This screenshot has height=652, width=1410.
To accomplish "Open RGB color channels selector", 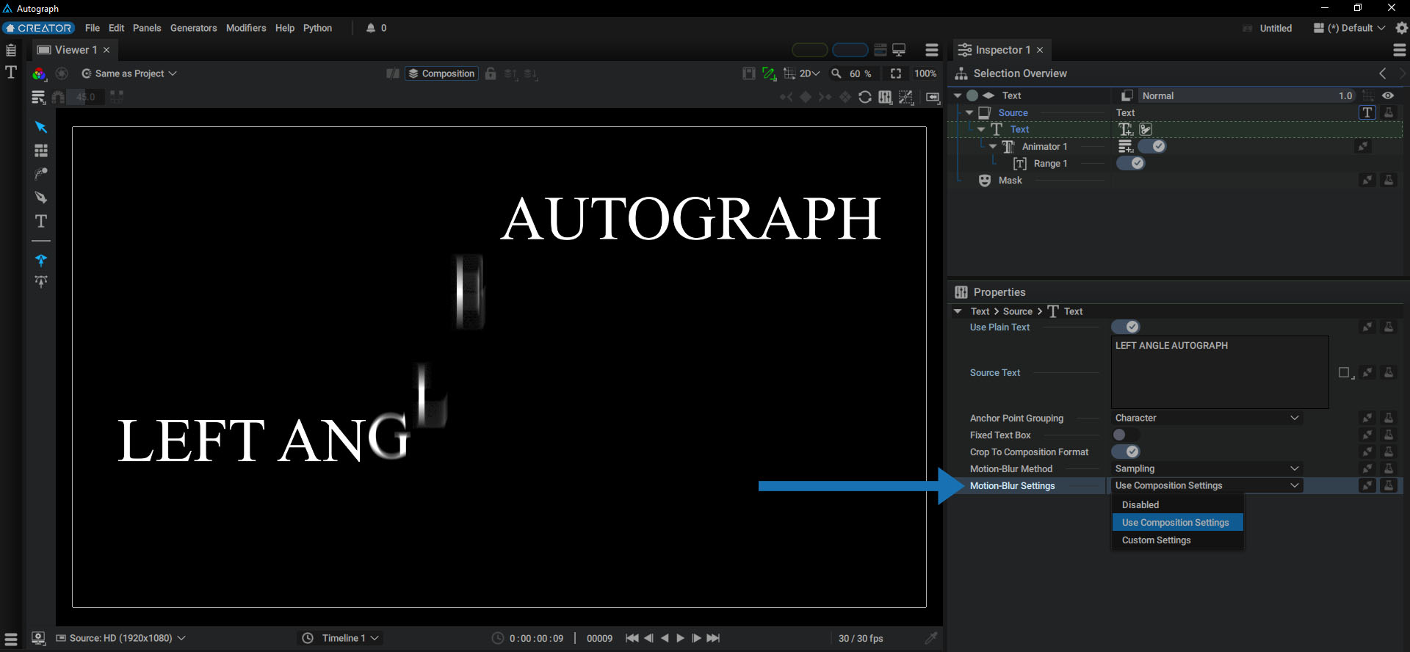I will pyautogui.click(x=39, y=73).
